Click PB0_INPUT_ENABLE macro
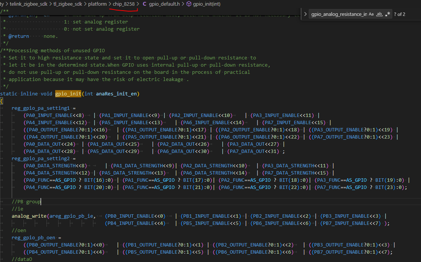This screenshot has height=262, width=421. [x=131, y=216]
